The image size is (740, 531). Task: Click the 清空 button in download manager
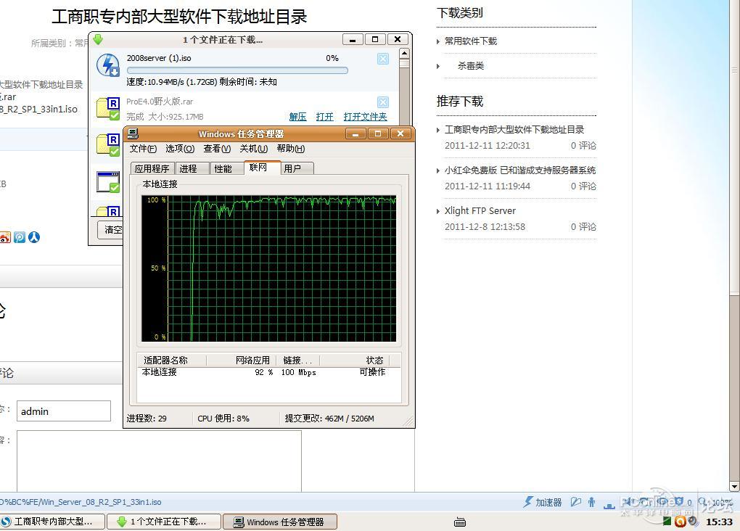click(110, 230)
